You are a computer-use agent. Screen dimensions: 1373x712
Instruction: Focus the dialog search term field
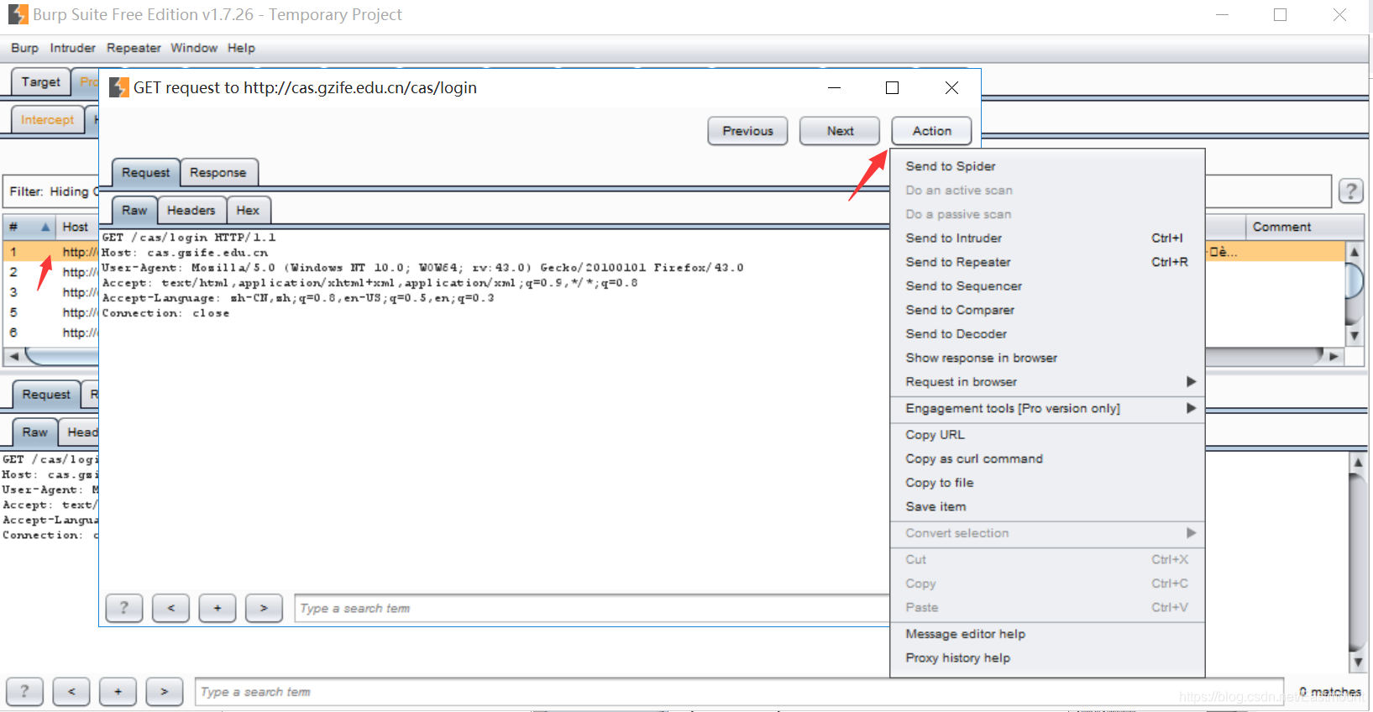pyautogui.click(x=591, y=608)
